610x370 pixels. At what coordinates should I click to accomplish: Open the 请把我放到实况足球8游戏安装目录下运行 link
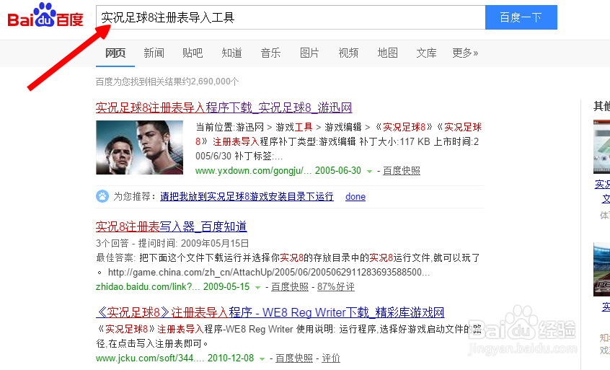(247, 196)
